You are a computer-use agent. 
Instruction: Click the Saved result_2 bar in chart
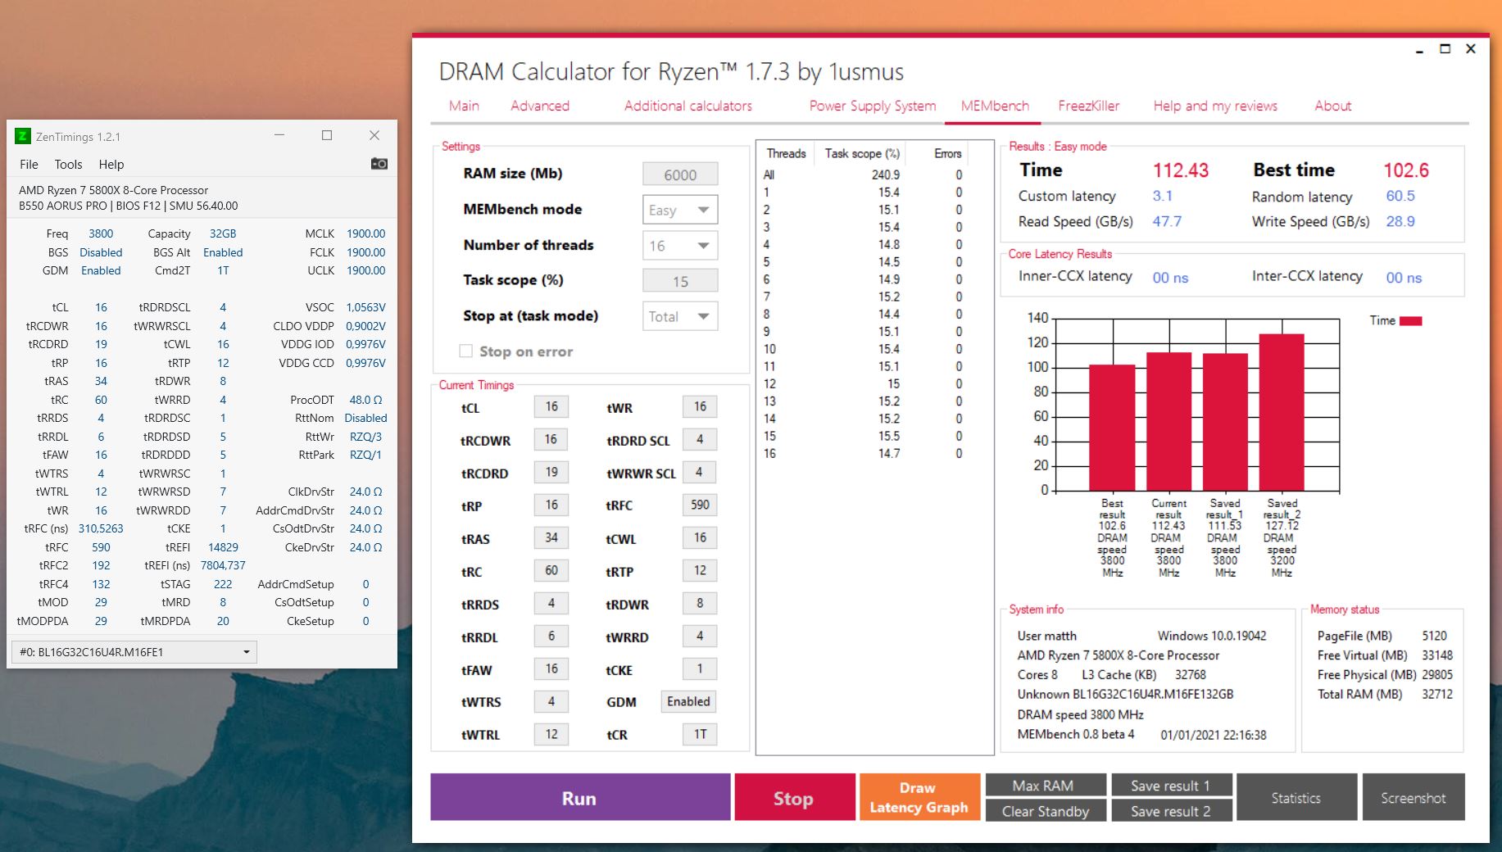pos(1282,412)
